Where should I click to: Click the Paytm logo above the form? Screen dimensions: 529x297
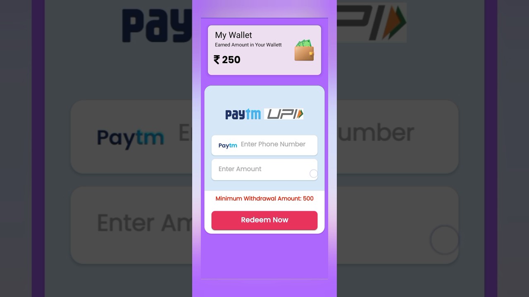coord(243,114)
